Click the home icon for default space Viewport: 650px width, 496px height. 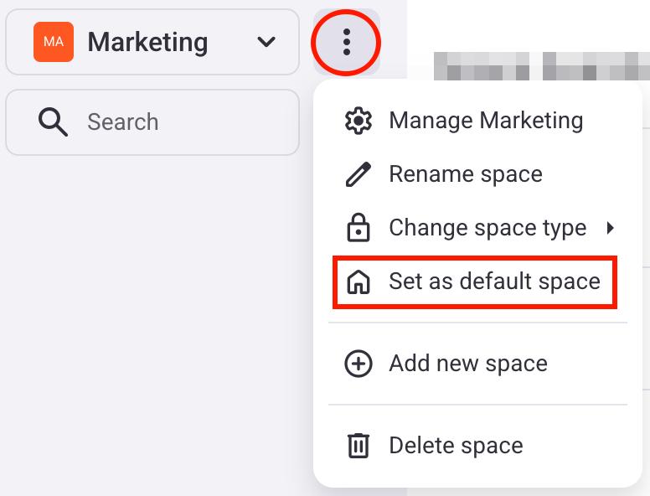pyautogui.click(x=359, y=282)
